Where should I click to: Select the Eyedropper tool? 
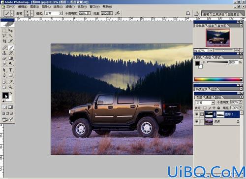pos(11,81)
